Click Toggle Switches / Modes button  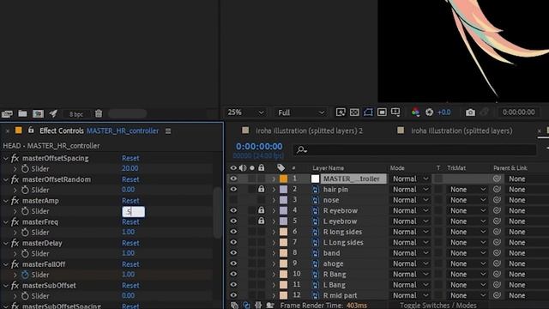tap(438, 306)
